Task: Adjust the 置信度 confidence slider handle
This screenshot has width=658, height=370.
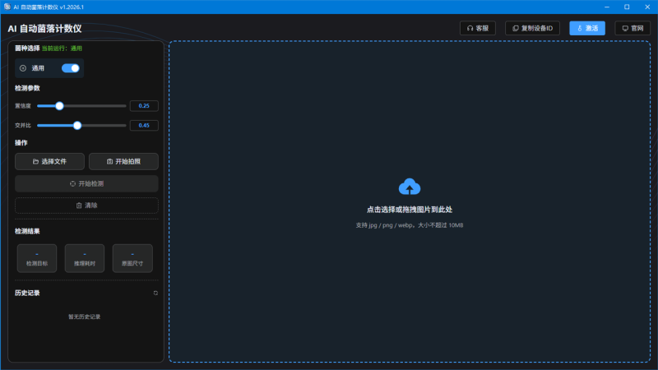Action: tap(59, 106)
